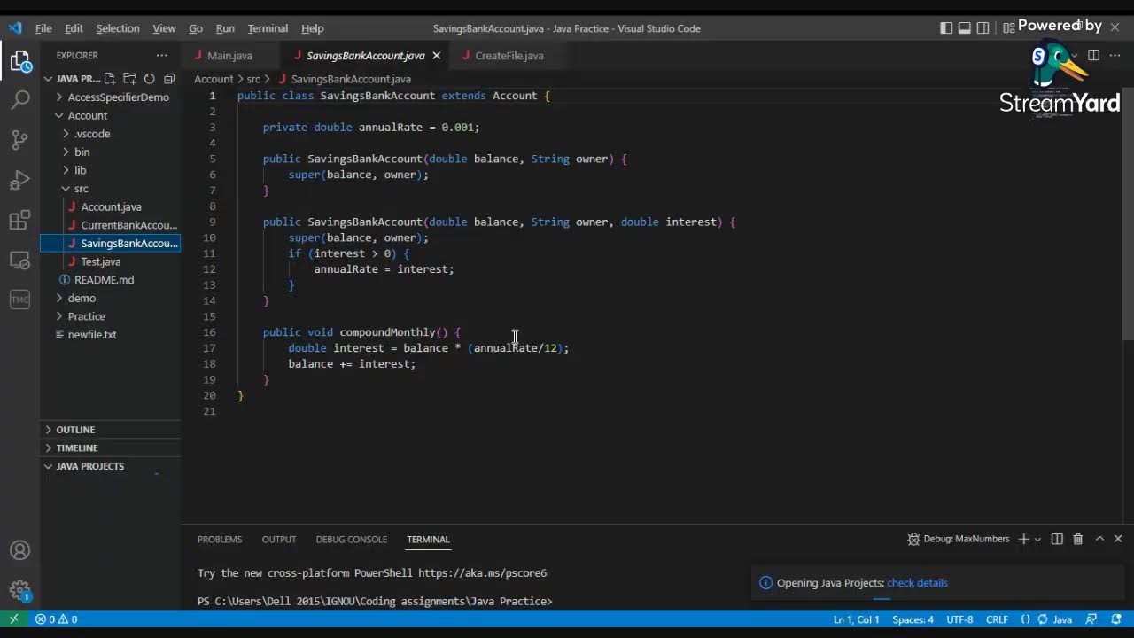Viewport: 1134px width, 638px height.
Task: Collapse all folders in Explorer
Action: click(x=168, y=79)
